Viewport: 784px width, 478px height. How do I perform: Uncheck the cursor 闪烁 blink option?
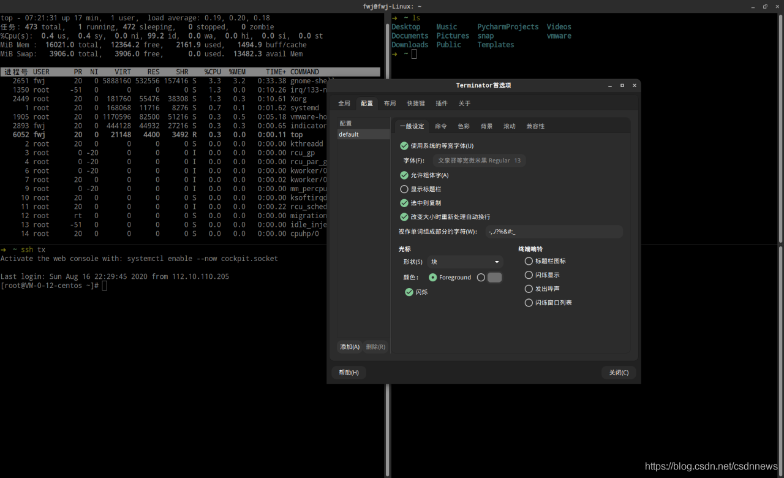[x=409, y=292]
